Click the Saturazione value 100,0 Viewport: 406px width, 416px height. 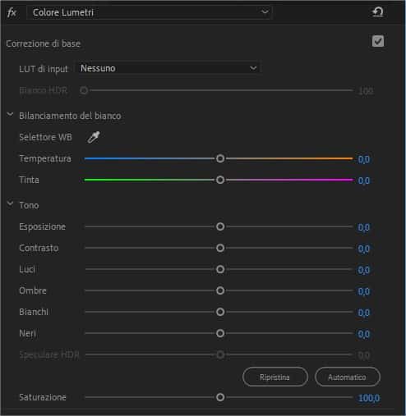click(369, 398)
